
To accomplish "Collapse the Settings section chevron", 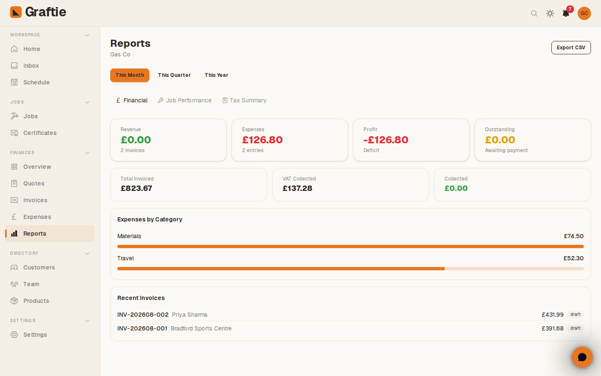I will pos(87,321).
